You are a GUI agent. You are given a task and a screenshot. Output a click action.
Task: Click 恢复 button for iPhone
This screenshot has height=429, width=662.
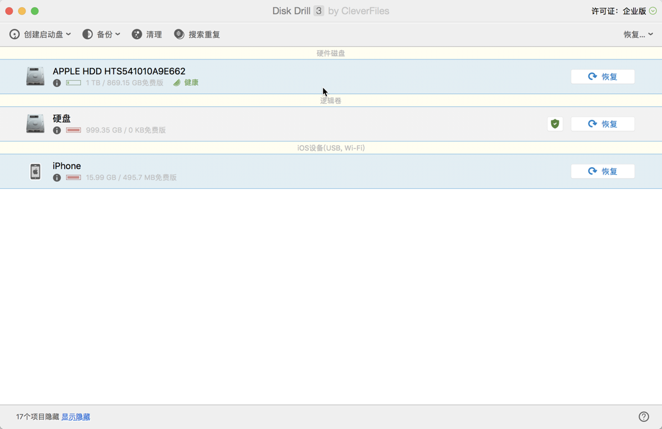point(602,171)
